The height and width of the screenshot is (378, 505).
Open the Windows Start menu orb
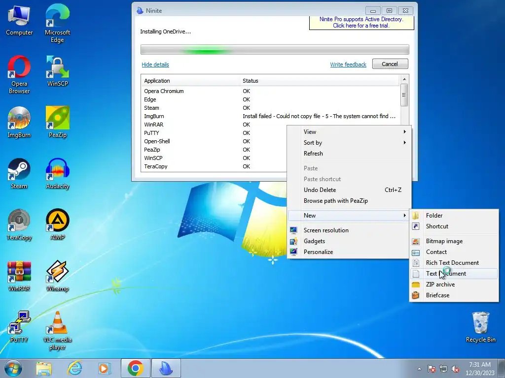13,368
